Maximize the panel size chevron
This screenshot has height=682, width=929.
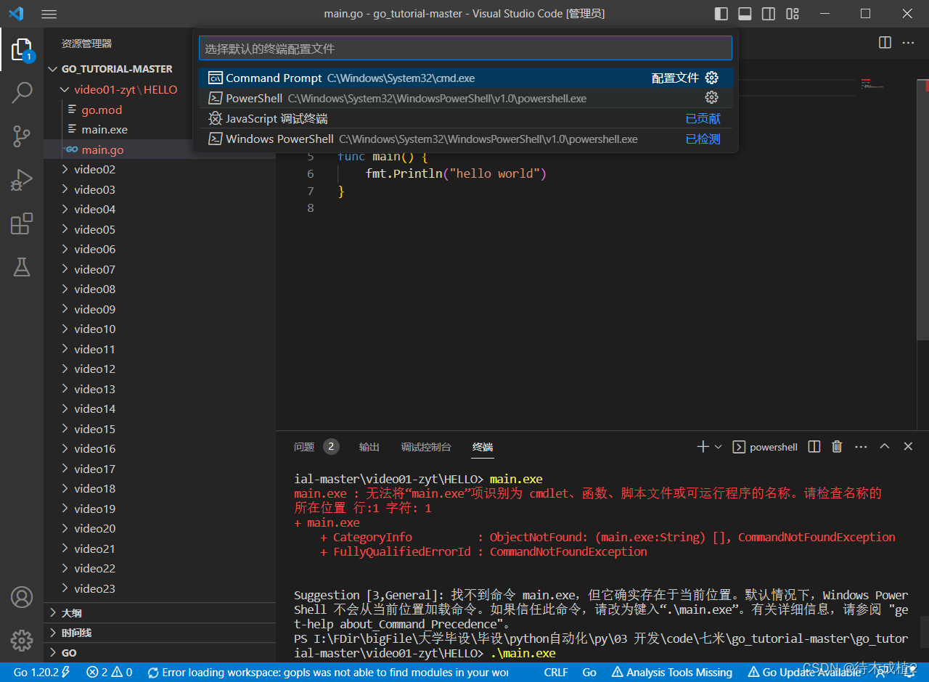(x=884, y=447)
